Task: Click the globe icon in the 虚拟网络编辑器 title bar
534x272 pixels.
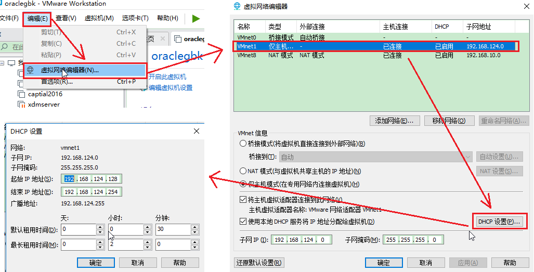Action: point(237,6)
